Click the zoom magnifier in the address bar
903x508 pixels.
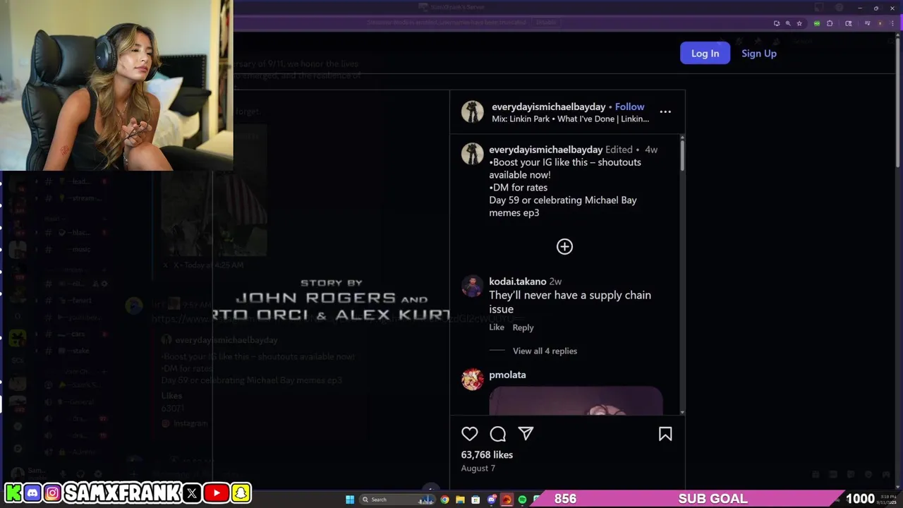click(x=787, y=23)
